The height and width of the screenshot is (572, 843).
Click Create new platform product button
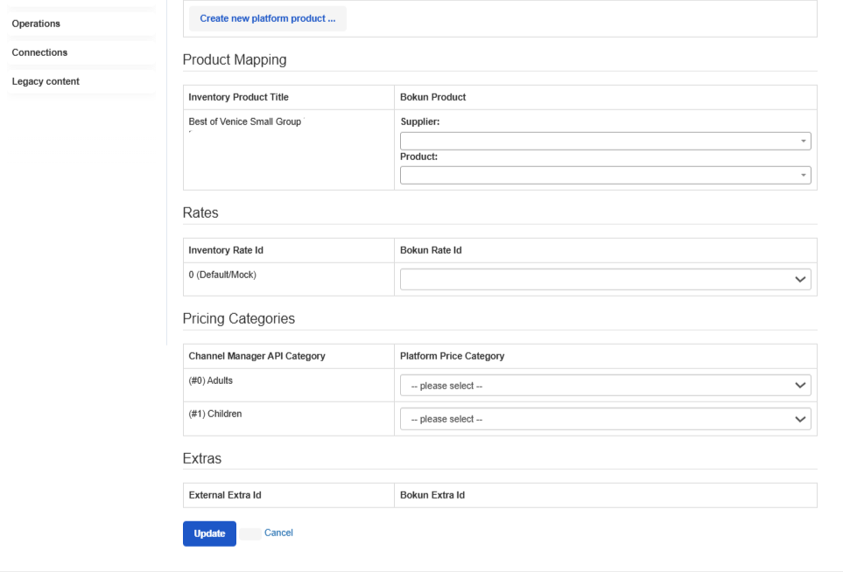click(268, 18)
